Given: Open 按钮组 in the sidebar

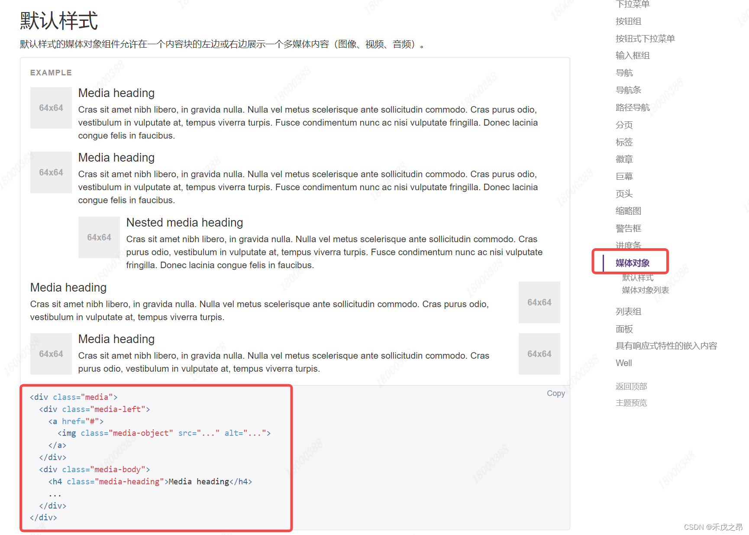Looking at the screenshot, I should [x=628, y=21].
